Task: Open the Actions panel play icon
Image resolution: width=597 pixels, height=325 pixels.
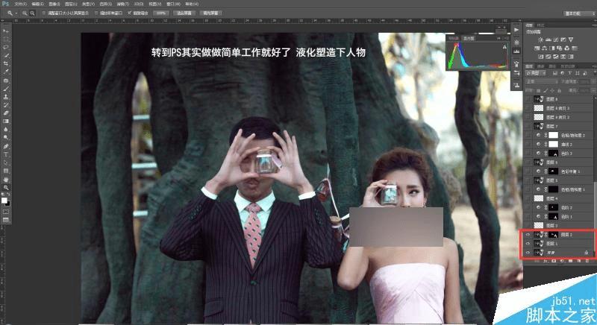Action: (516, 30)
